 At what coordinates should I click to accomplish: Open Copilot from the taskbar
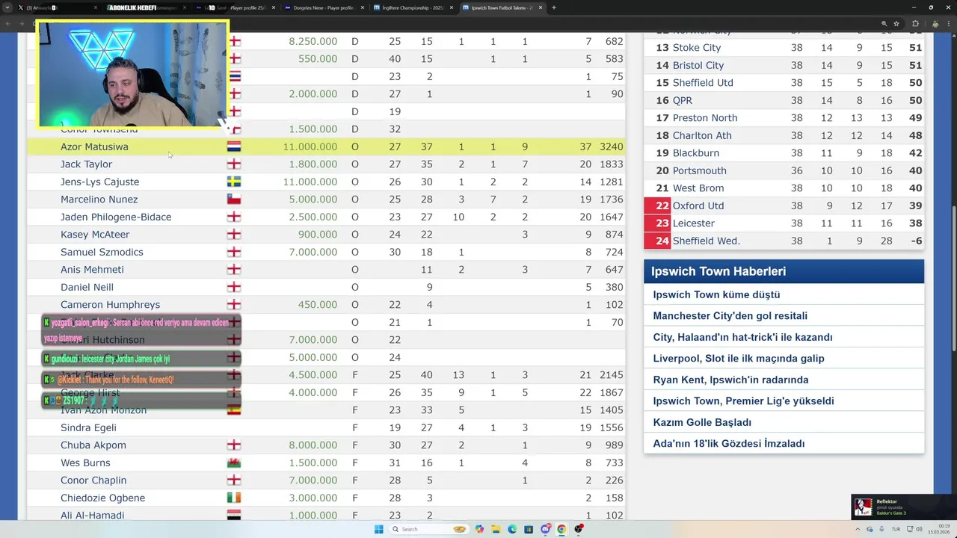[479, 529]
